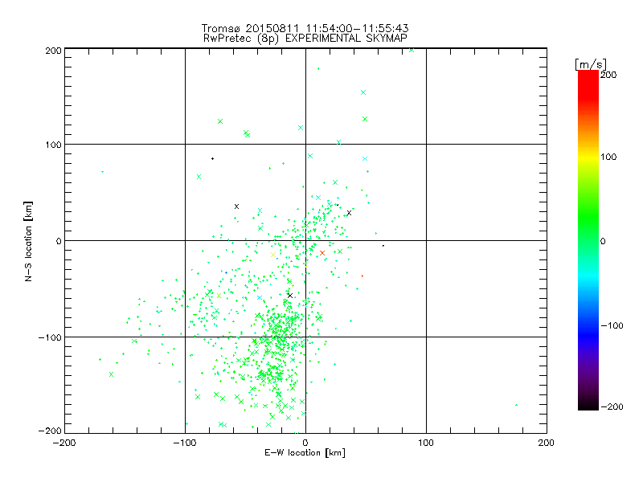
Task: Click the -200 tick label on E-W axis
Action: coord(64,443)
